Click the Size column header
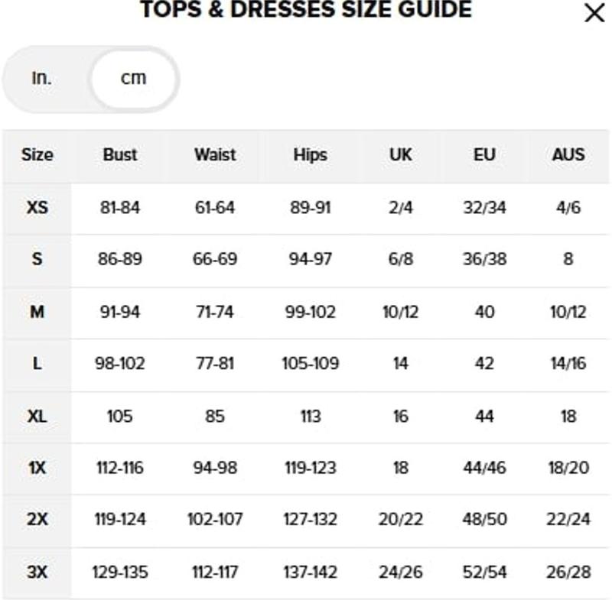 click(x=37, y=154)
